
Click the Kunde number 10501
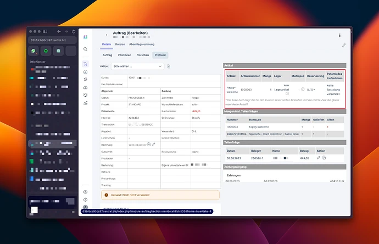[132, 77]
